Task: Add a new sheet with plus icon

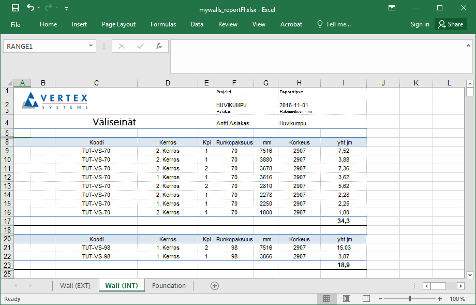Action: coord(215,286)
